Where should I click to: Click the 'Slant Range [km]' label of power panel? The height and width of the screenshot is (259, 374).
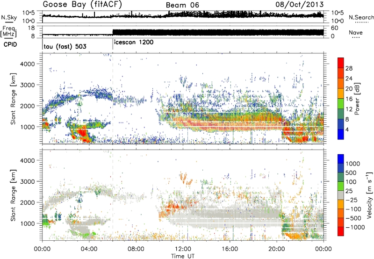(13, 99)
